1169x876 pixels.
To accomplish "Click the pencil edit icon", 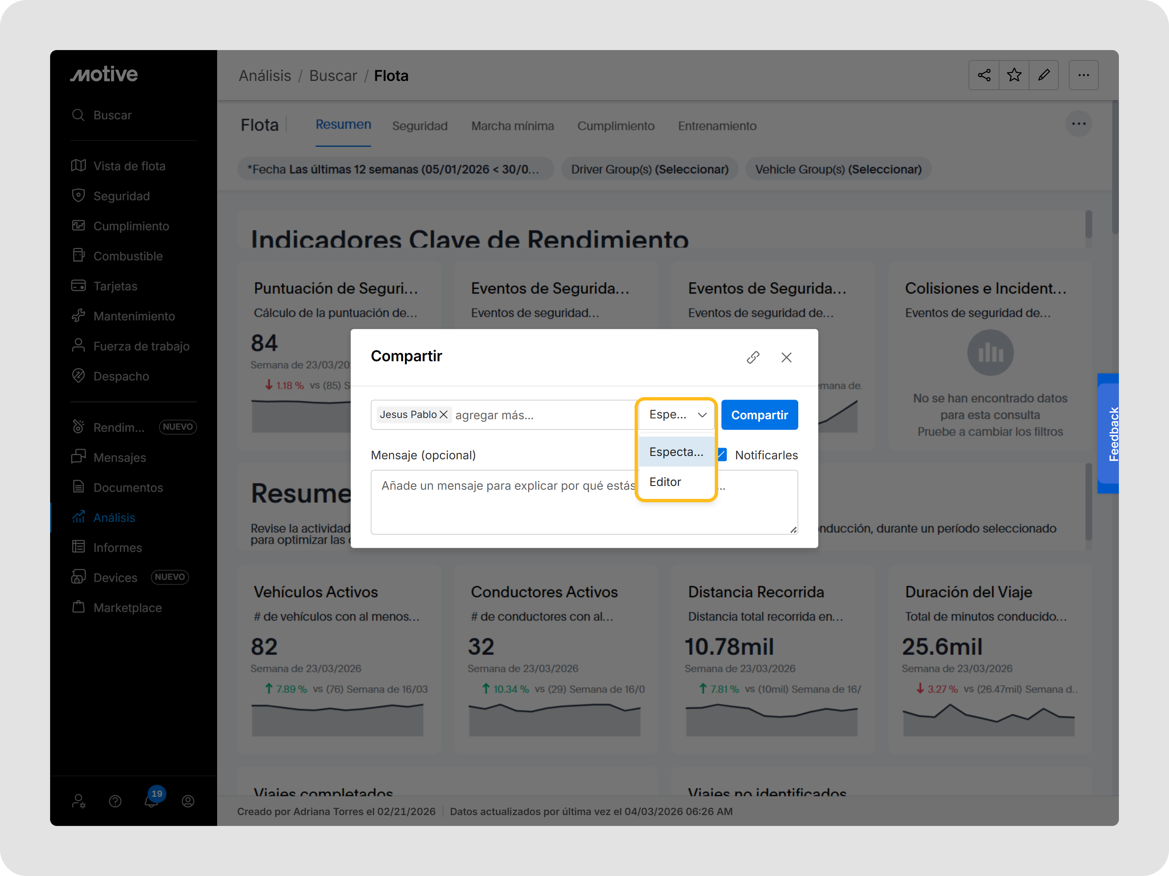I will point(1044,76).
